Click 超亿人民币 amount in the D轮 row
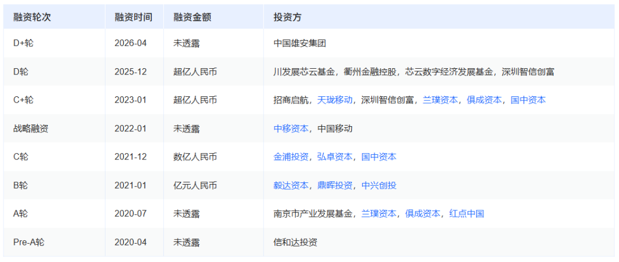 (195, 72)
